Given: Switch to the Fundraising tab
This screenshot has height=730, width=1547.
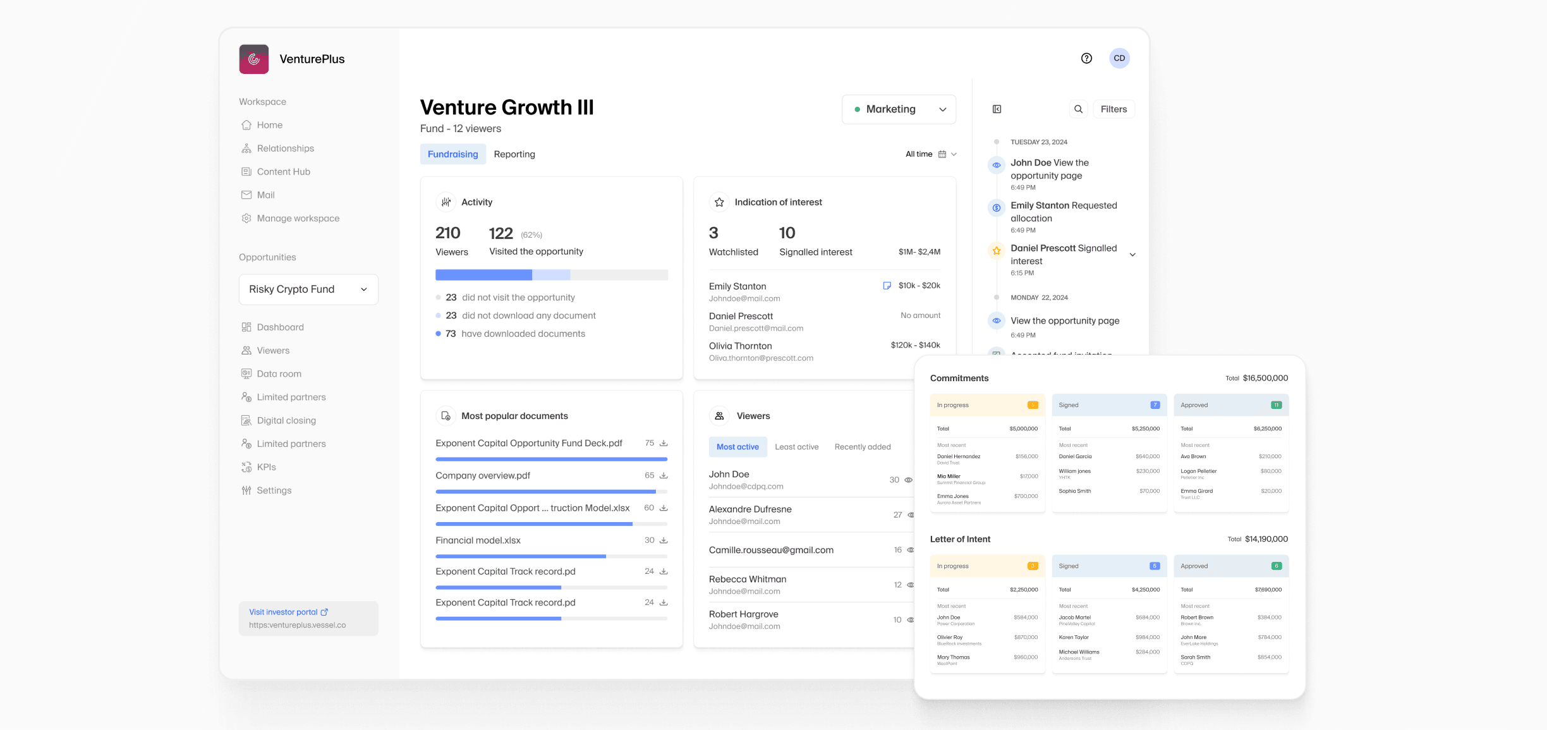Looking at the screenshot, I should 453,154.
